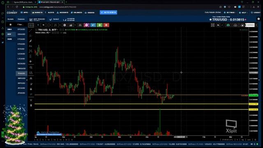This screenshot has height=148, width=263.
Task: Undo the last chart action
Action: tap(218, 25)
